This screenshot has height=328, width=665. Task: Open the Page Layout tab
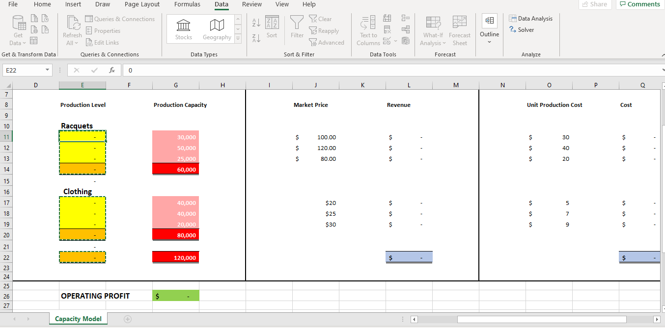pos(142,4)
